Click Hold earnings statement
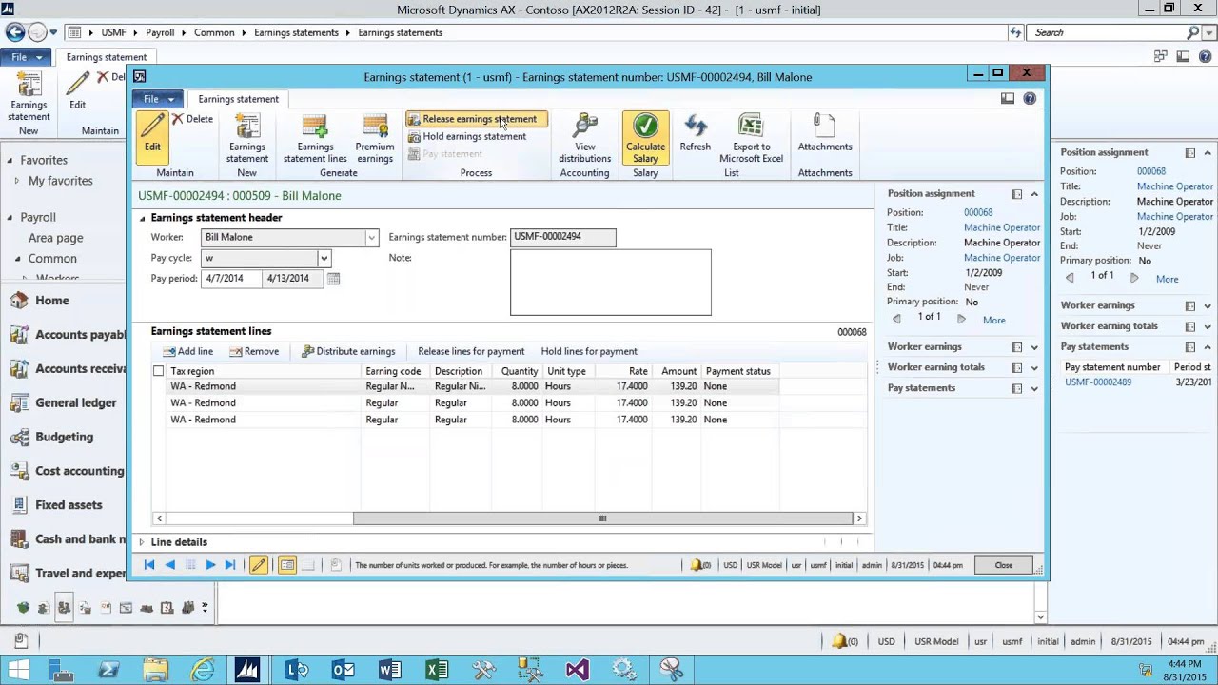Image resolution: width=1218 pixels, height=685 pixels. (x=467, y=136)
